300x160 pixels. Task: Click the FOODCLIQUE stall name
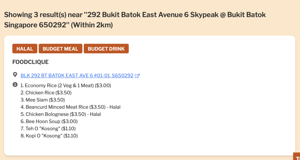click(x=30, y=62)
